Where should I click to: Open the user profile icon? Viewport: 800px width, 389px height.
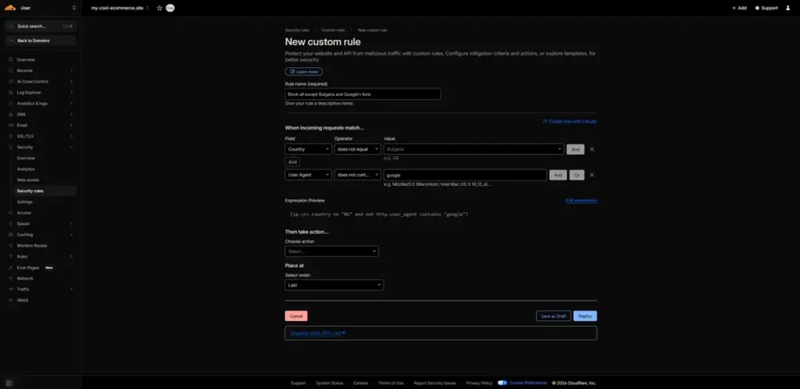[787, 8]
